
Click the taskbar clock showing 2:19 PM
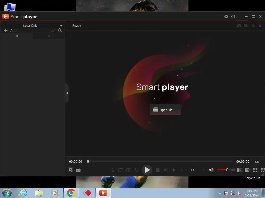point(252,193)
